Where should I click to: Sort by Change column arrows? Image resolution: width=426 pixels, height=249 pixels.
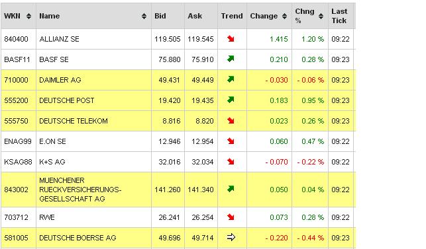(x=284, y=17)
